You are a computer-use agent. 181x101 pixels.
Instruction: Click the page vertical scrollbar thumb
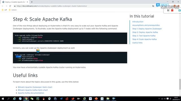tap(180, 84)
